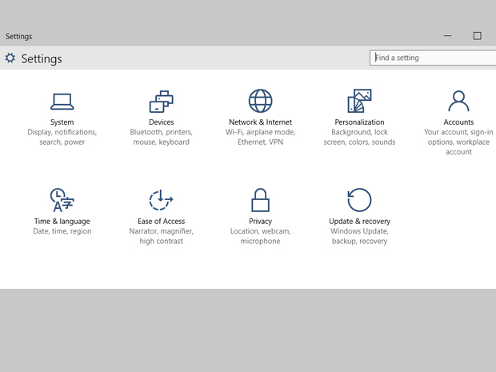Open the System laptop icon
496x372 pixels.
click(62, 102)
